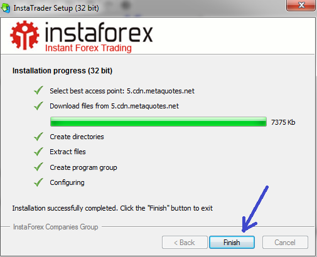
Task: Click the red InstaForex gear logo
Action: point(24,35)
